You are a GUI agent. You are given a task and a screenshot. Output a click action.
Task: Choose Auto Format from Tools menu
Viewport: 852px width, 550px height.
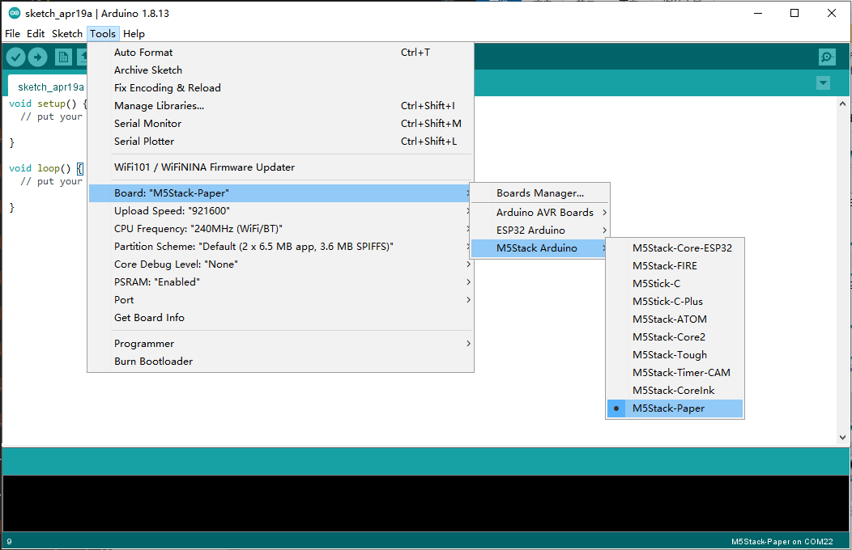280,52
